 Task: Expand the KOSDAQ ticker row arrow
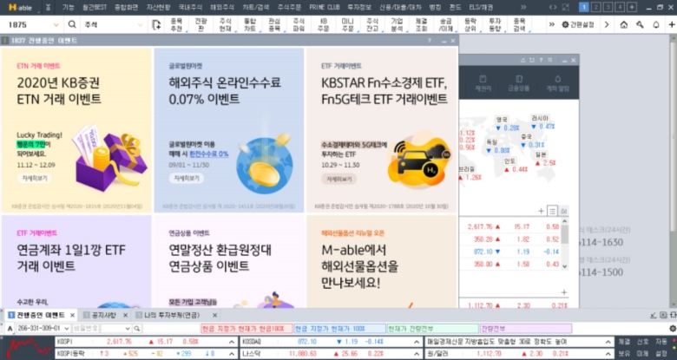417,342
